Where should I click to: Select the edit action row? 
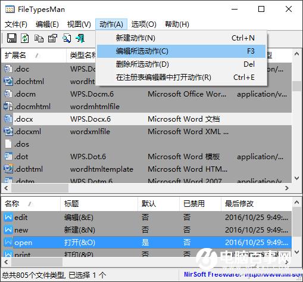[x=146, y=217]
